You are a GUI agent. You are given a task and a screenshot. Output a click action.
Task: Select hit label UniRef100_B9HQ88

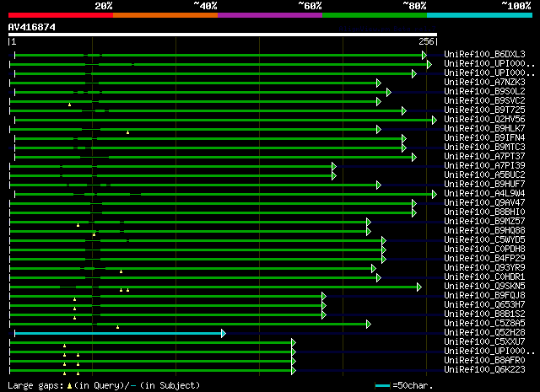click(x=484, y=231)
